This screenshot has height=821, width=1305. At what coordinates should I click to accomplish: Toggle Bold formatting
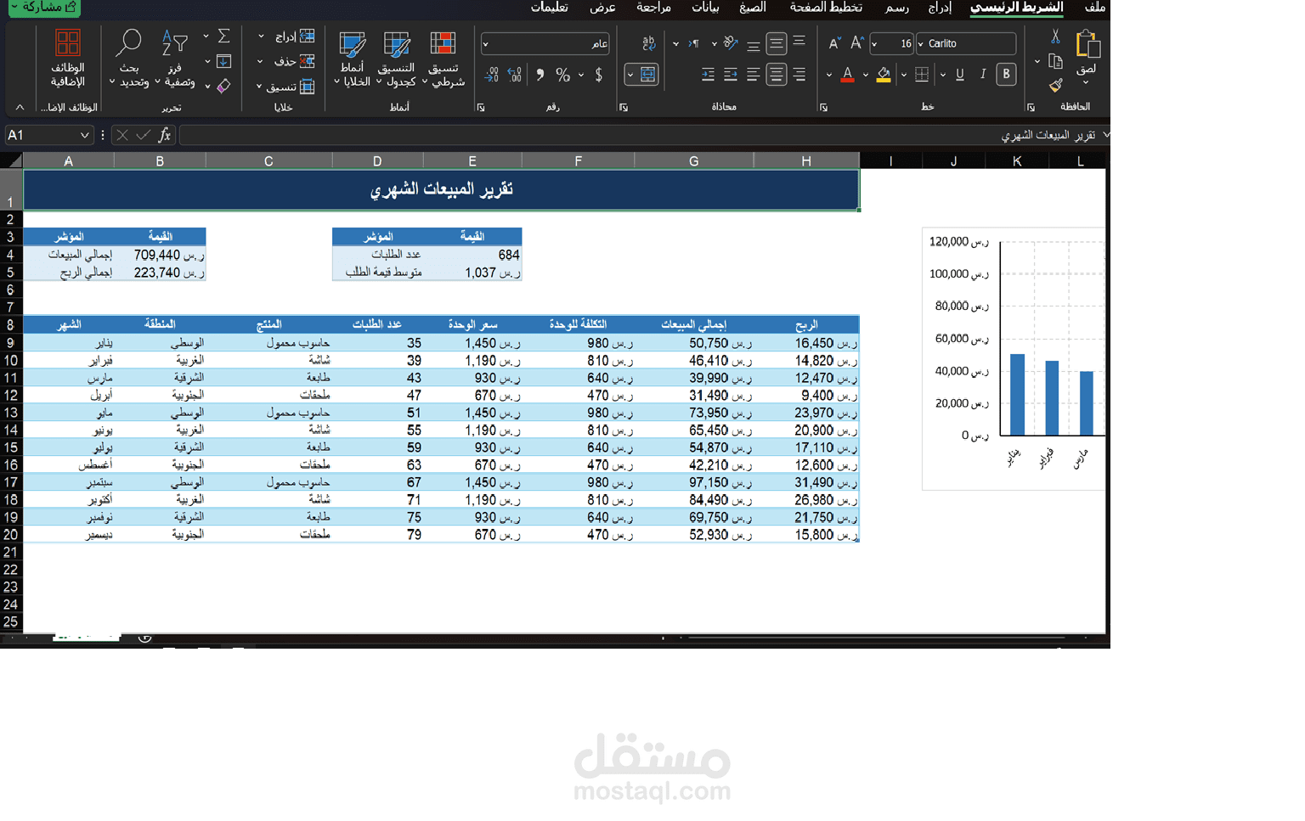pyautogui.click(x=1006, y=75)
